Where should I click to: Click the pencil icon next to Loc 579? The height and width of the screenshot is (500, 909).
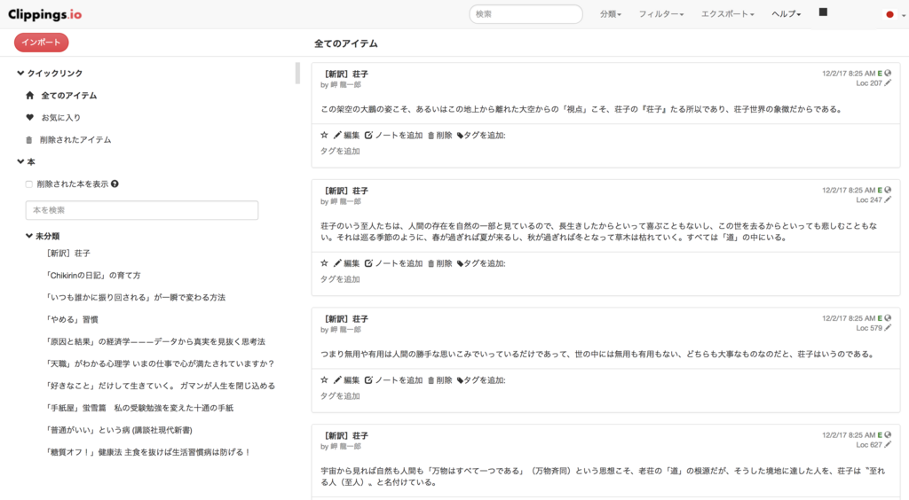tap(888, 327)
